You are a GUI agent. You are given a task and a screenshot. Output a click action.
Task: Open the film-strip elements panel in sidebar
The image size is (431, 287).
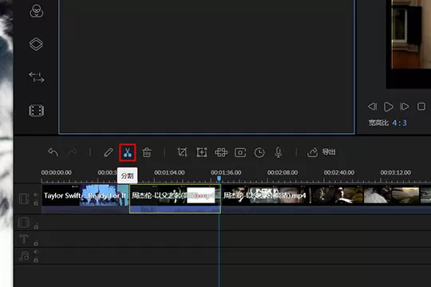point(36,110)
